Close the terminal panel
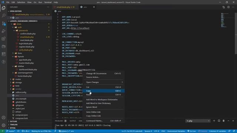Viewport: 237px width, 133px height. pos(233,121)
